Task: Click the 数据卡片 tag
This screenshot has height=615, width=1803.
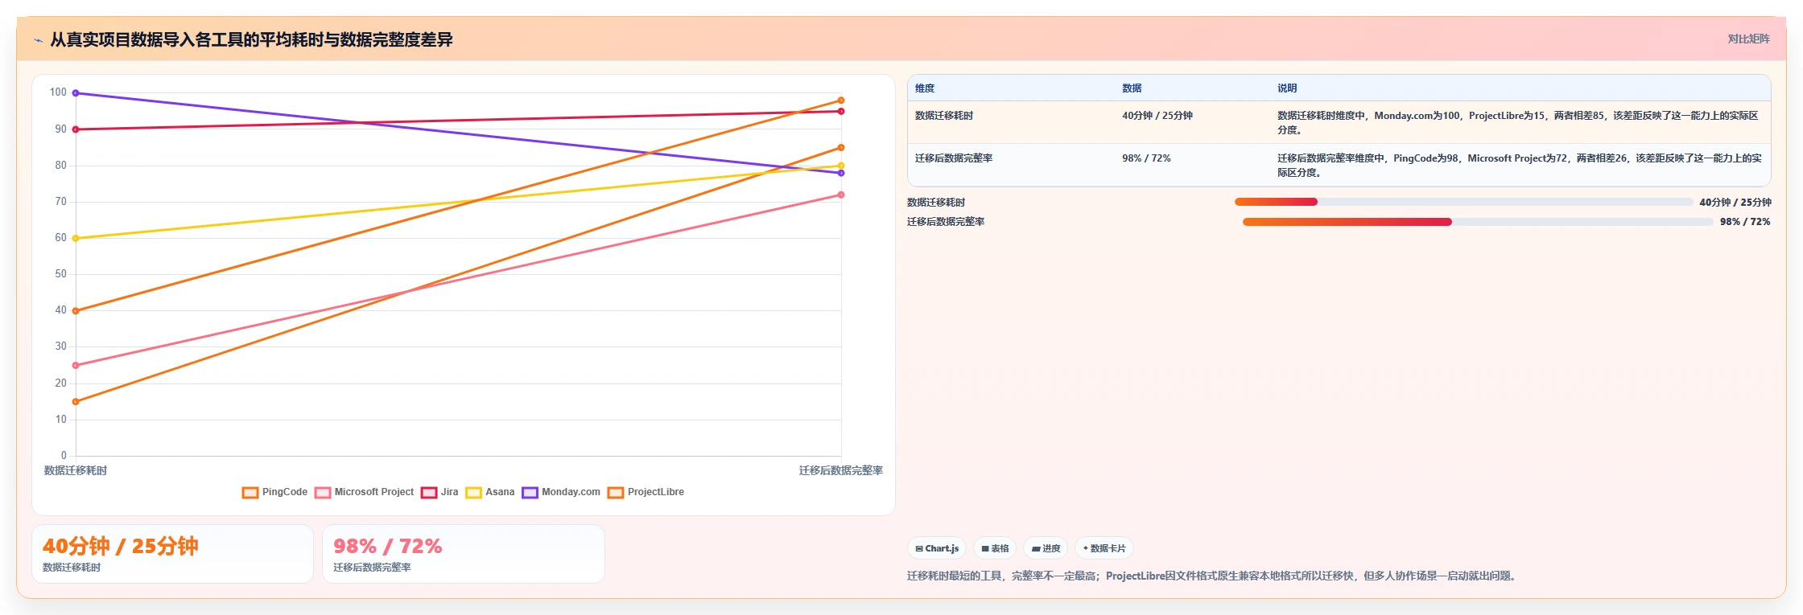Action: [1104, 548]
